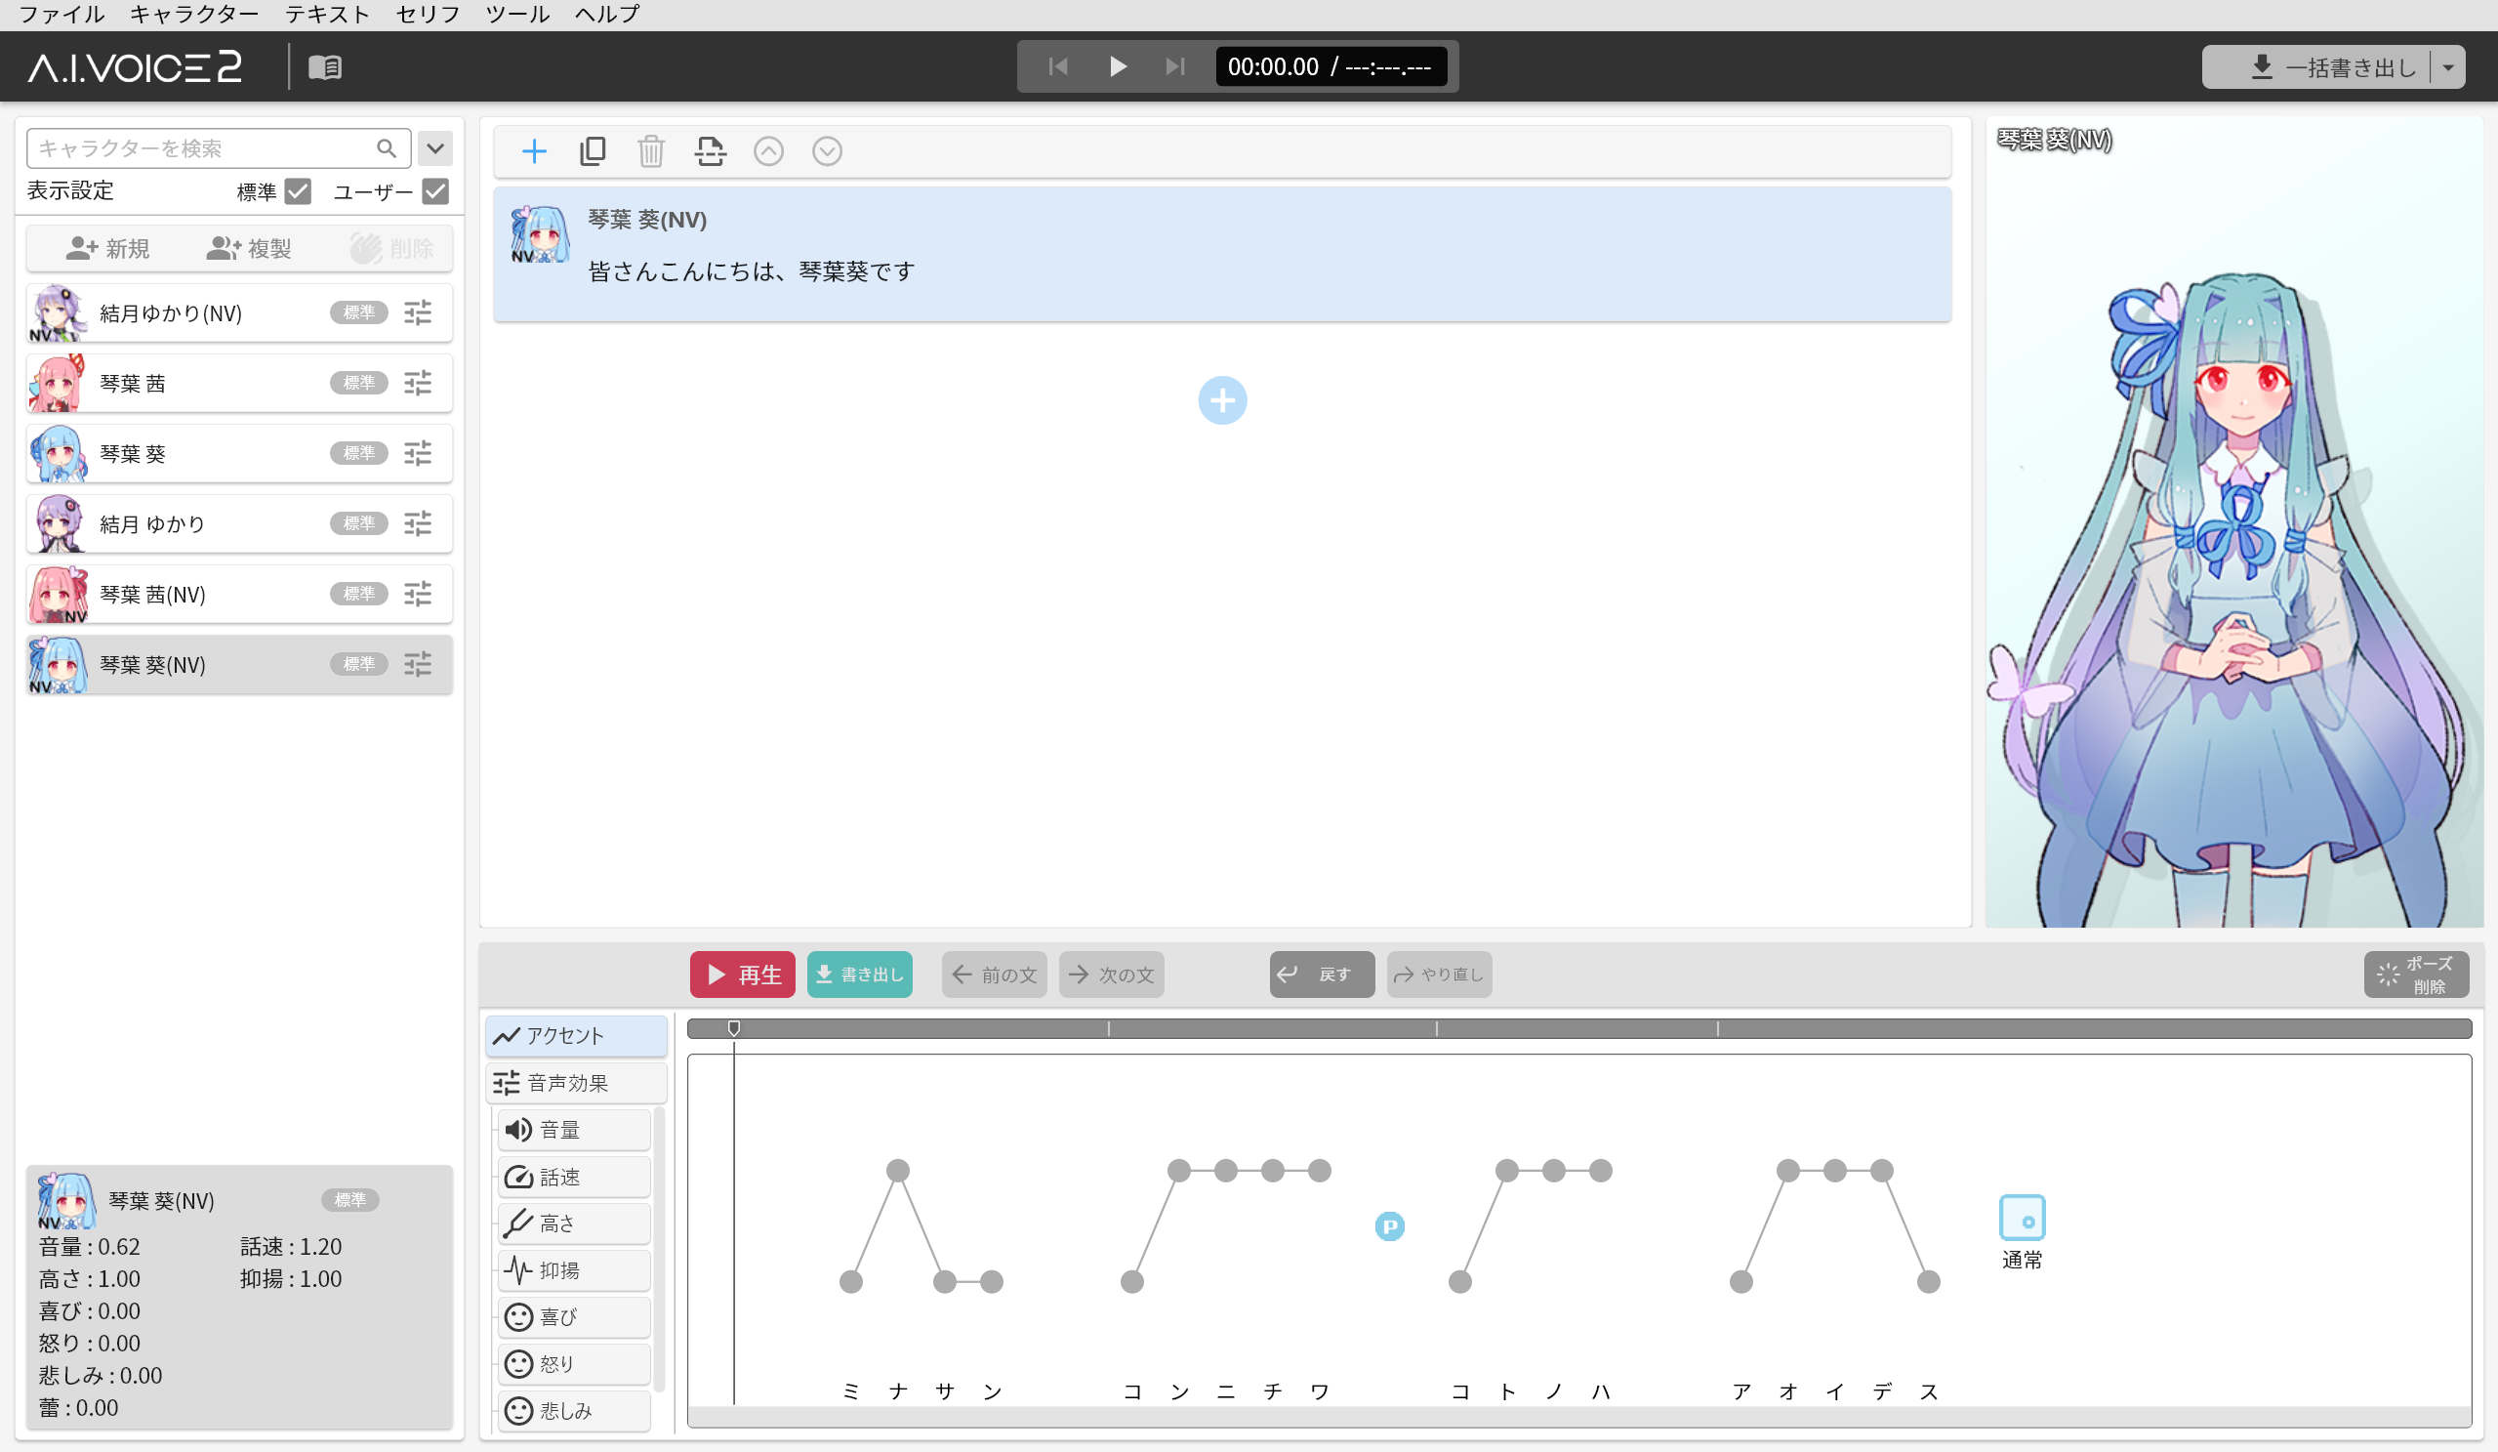Toggle the 通常 sentence ending style box
The image size is (2498, 1452).
tap(2022, 1218)
